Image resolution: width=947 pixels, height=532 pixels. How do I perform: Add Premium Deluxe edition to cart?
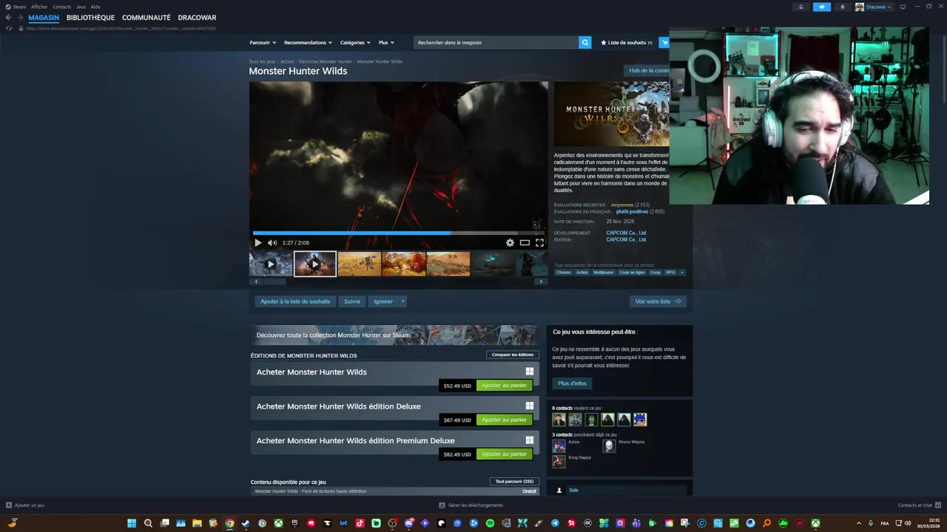[x=504, y=454]
